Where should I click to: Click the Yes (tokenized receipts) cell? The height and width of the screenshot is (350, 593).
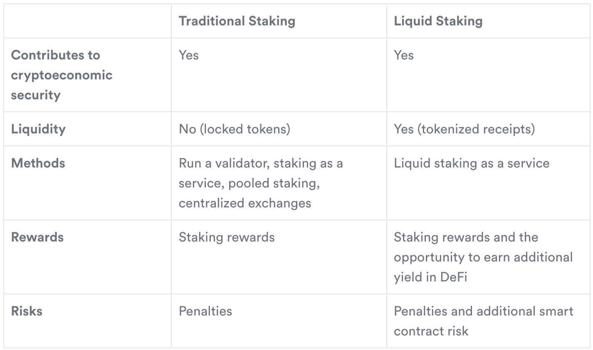464,129
